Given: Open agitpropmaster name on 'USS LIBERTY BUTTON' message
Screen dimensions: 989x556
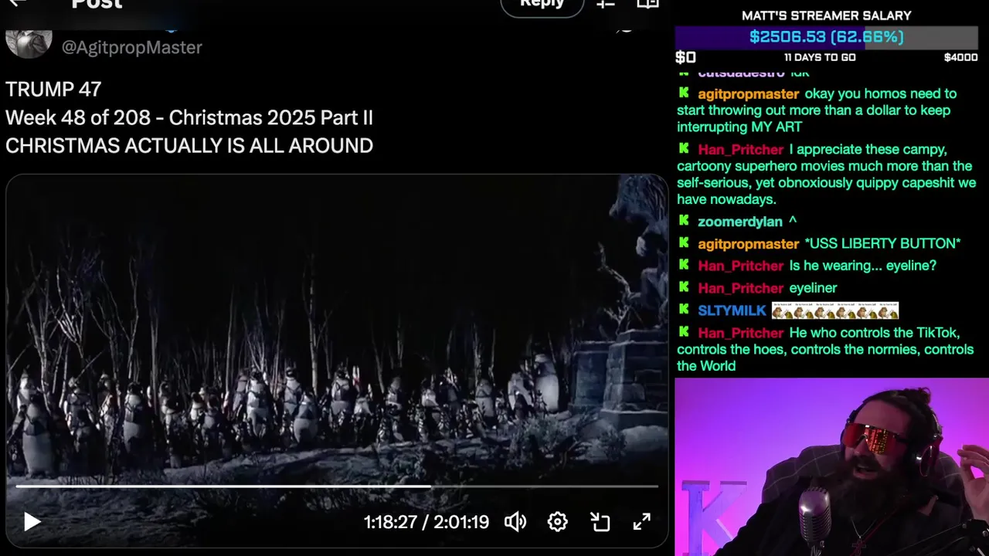Looking at the screenshot, I should (748, 244).
